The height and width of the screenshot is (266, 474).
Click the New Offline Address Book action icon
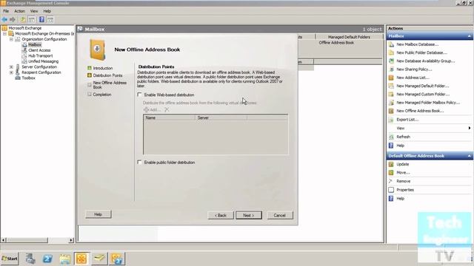pos(391,111)
